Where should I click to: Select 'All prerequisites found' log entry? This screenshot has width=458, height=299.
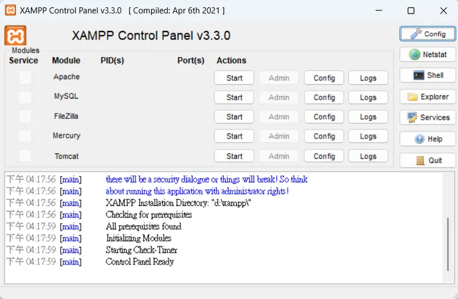(x=144, y=227)
